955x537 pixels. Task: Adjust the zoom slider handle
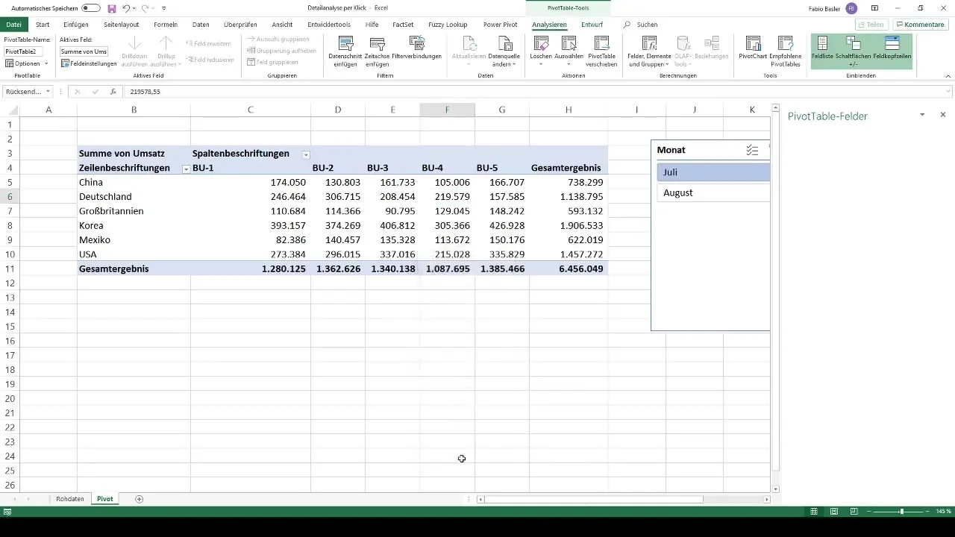pos(901,512)
